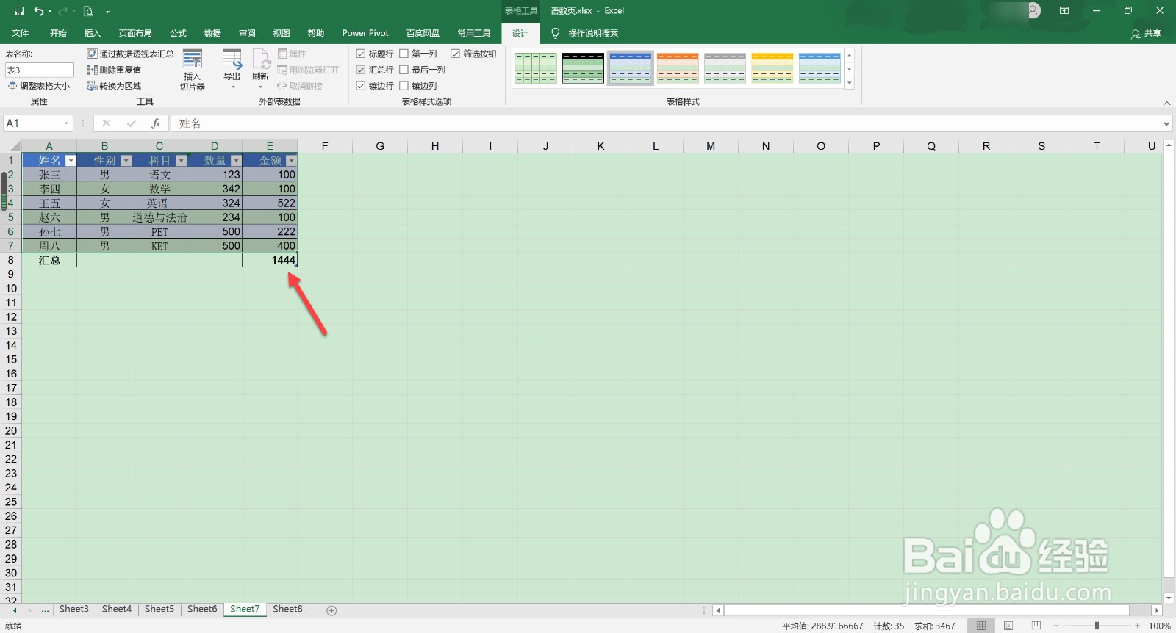Switch to Sheet8 tab
Viewport: 1176px width, 633px height.
click(287, 610)
